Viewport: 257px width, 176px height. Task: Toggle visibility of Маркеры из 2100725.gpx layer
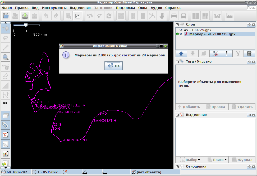(x=181, y=34)
